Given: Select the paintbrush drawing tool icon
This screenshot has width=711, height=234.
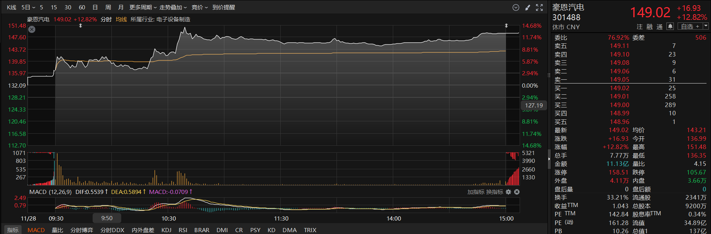Looking at the screenshot, I should coord(528,7).
